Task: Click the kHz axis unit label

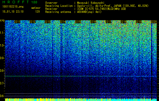Action: 2,20
